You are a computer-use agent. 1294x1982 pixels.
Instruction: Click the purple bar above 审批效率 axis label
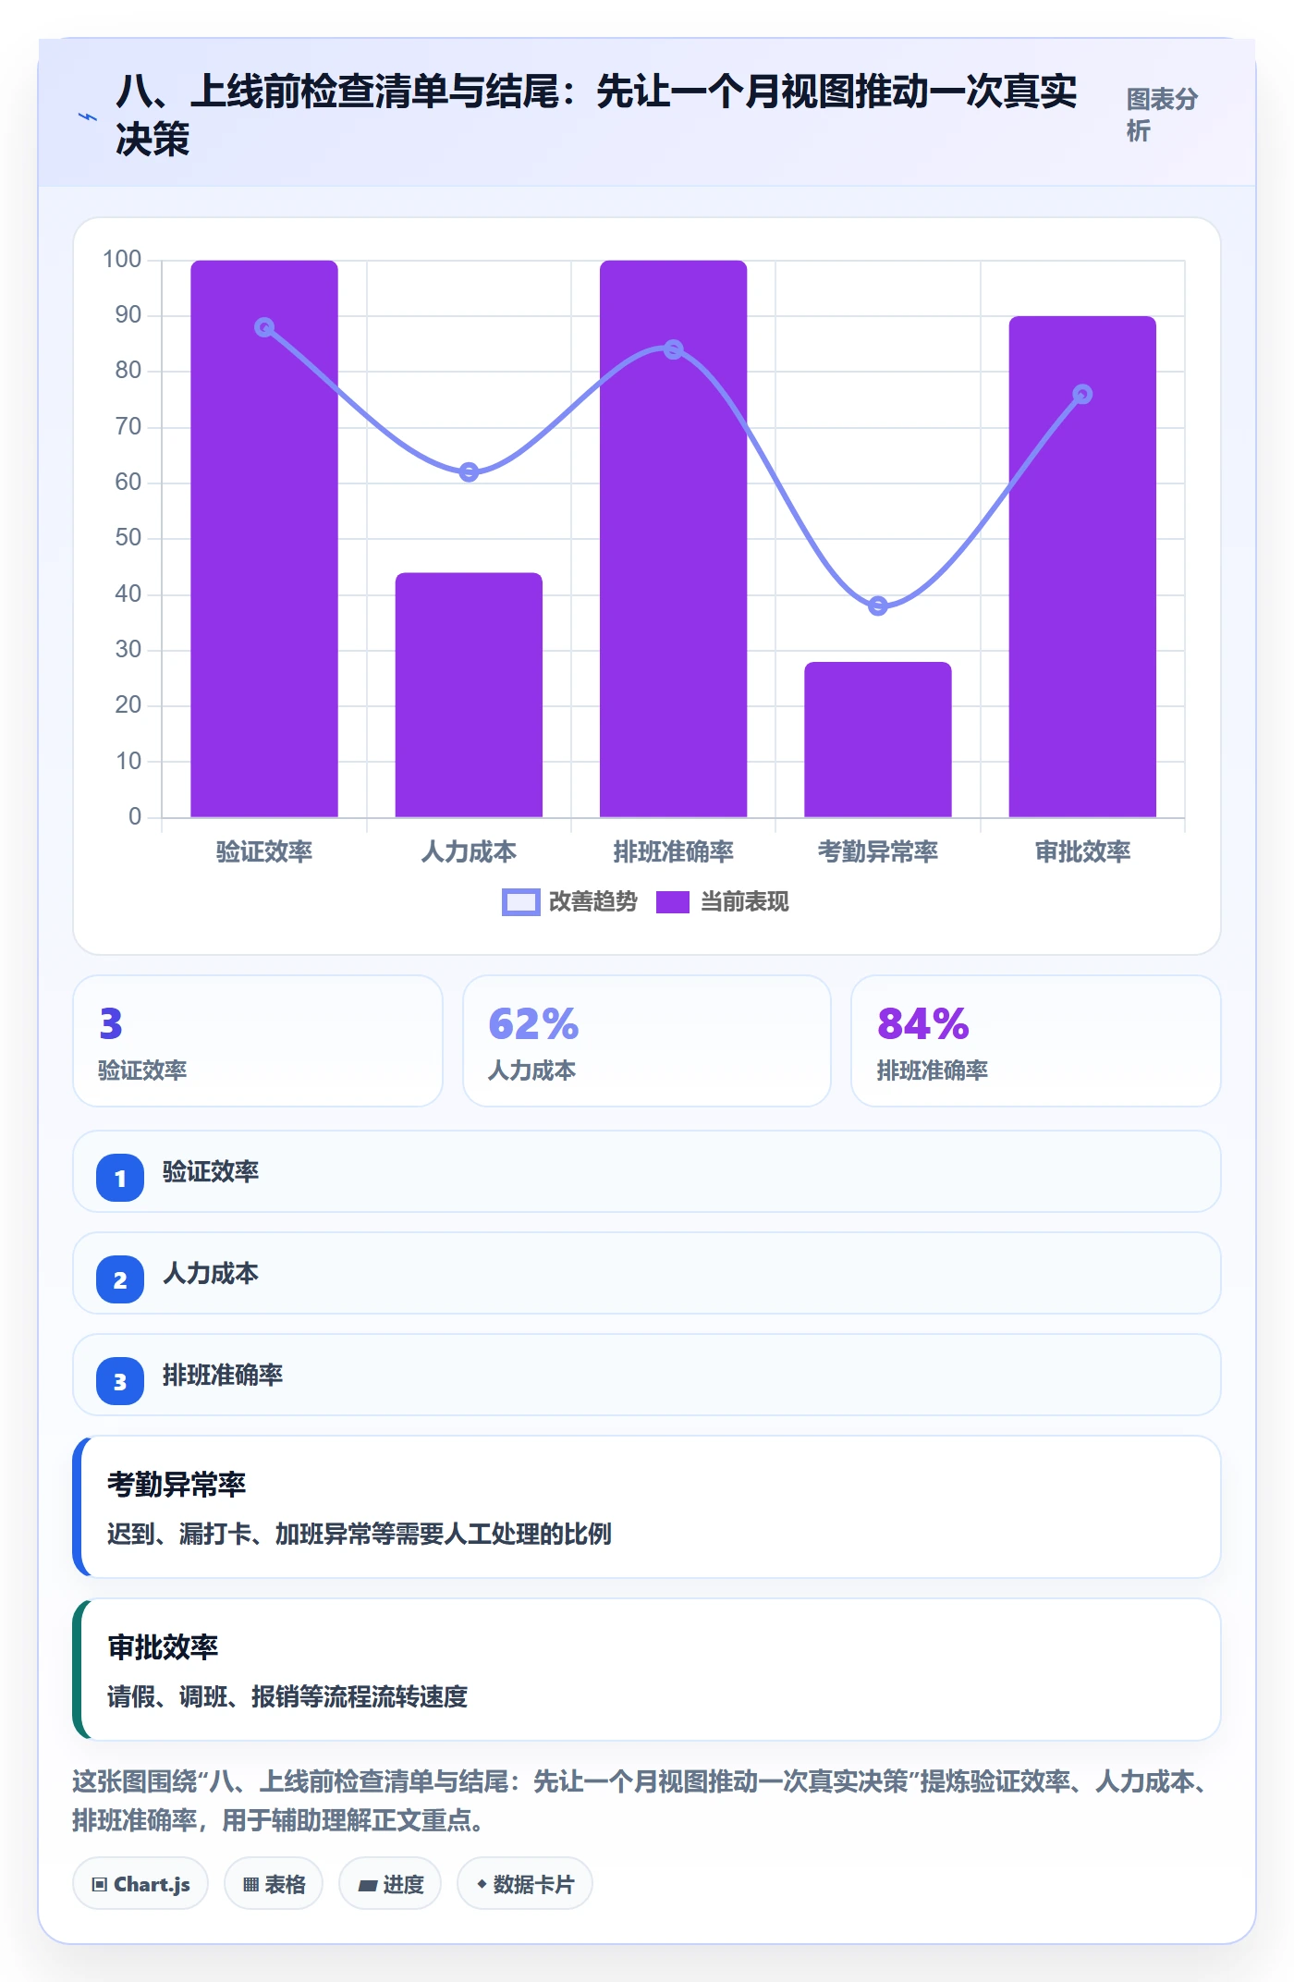click(x=1082, y=567)
